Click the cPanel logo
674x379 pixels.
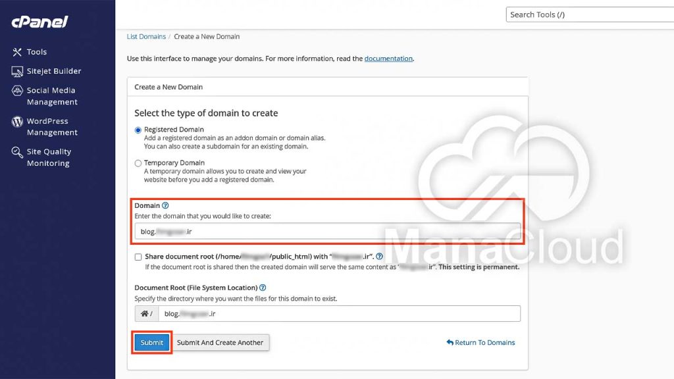pos(39,22)
